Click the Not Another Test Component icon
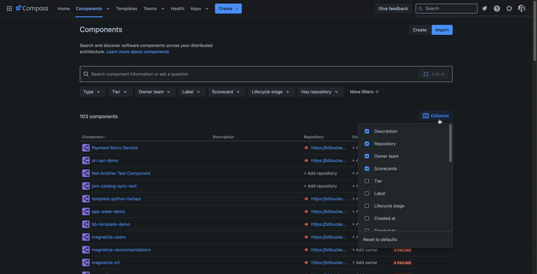This screenshot has width=537, height=274. [86, 173]
